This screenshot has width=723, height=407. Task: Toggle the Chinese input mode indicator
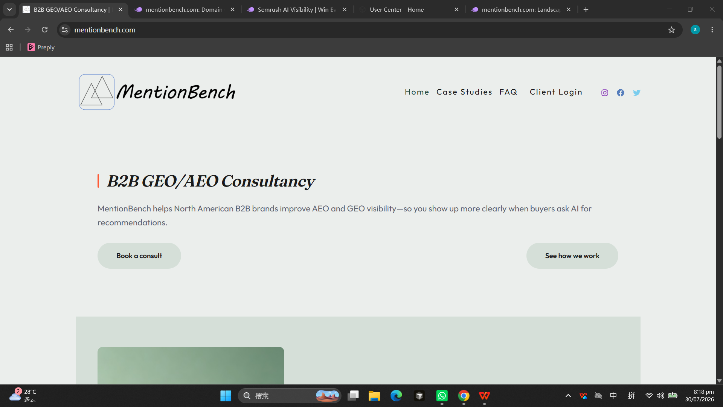point(613,396)
